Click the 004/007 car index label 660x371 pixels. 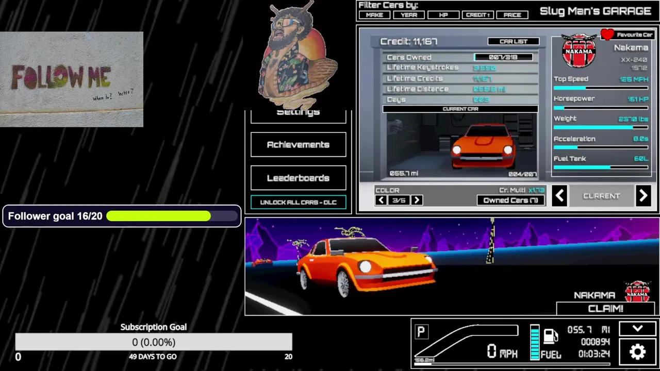[x=522, y=174]
